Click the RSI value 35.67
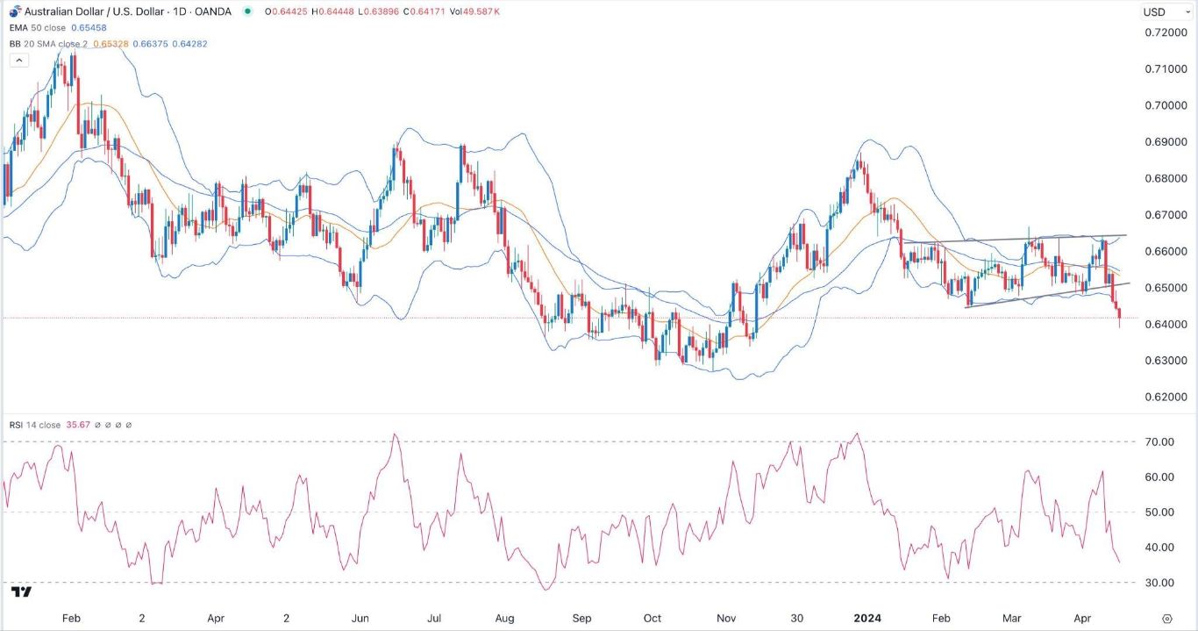This screenshot has height=631, width=1198. coord(78,425)
